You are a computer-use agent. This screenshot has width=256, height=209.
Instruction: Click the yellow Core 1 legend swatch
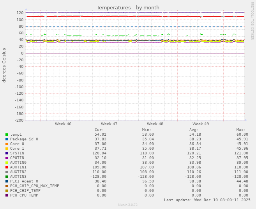tap(7, 149)
